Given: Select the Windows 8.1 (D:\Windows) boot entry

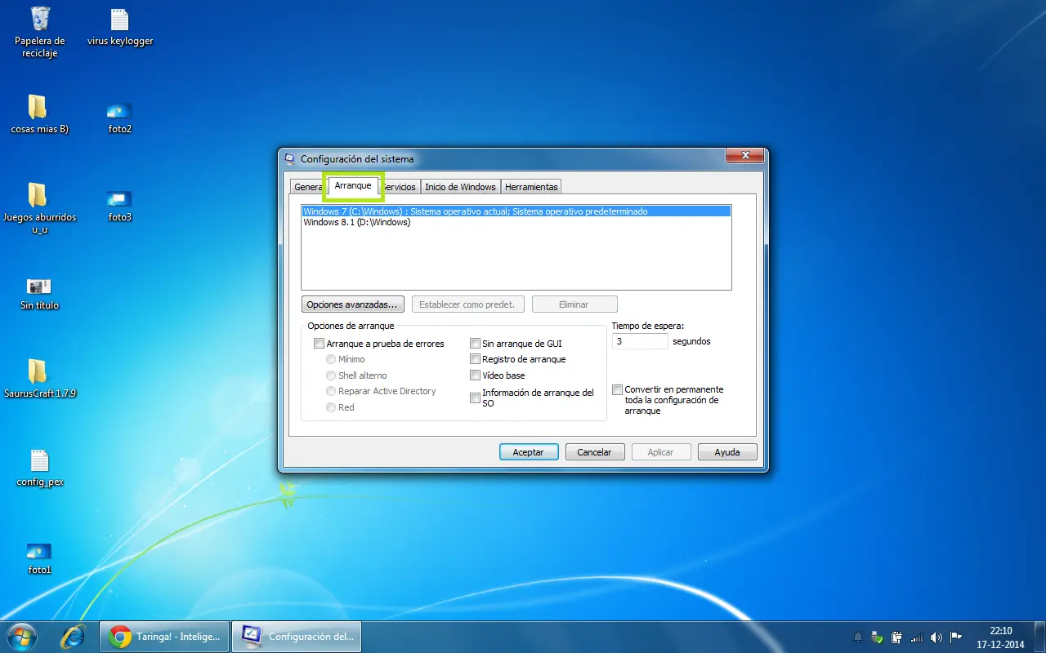Looking at the screenshot, I should click(516, 222).
